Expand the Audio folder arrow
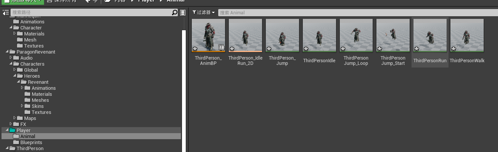Viewport: 498px width, 152px height. tap(11, 58)
